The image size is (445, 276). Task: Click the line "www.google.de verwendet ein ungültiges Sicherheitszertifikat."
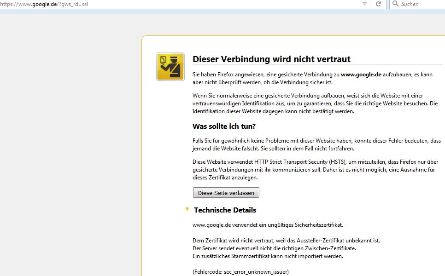(x=268, y=225)
